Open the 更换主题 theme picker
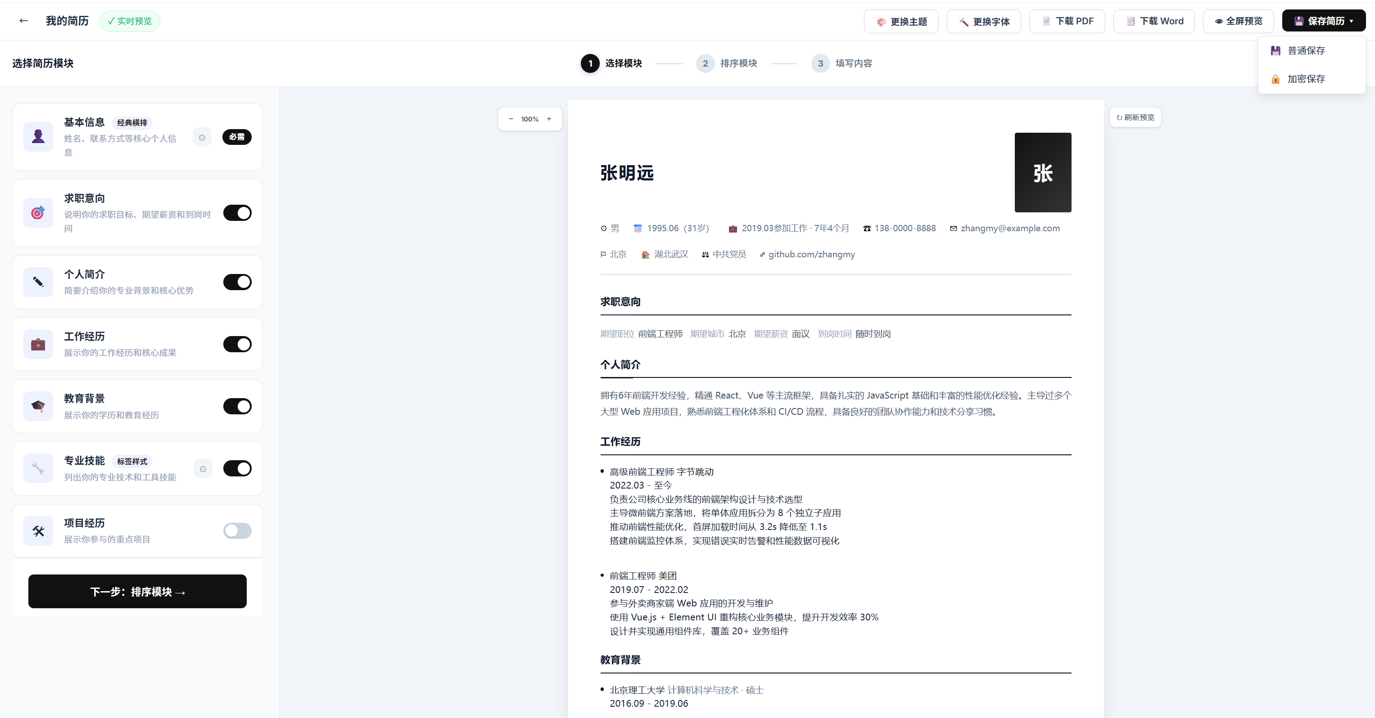 [901, 21]
